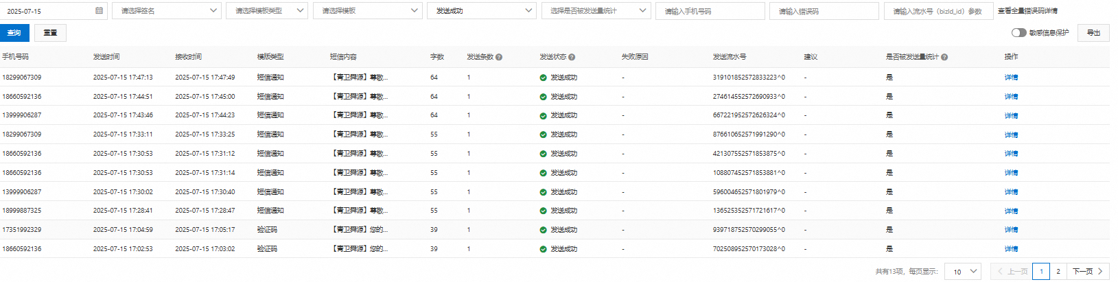This screenshot has height=282, width=1118.
Task: Expand the 请选择模板类型 dropdown
Action: coord(267,11)
